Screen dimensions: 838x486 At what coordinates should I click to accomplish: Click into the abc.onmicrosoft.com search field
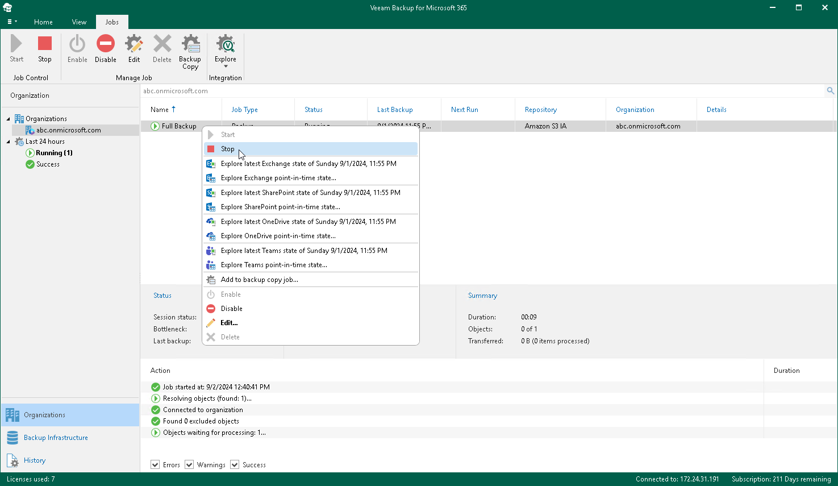482,91
